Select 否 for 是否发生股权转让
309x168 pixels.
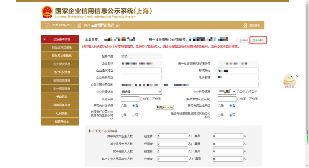click(x=134, y=115)
